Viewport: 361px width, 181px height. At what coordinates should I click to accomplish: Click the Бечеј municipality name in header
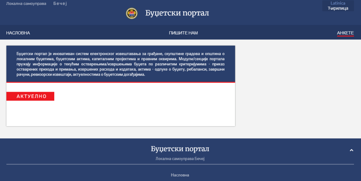coord(60,4)
